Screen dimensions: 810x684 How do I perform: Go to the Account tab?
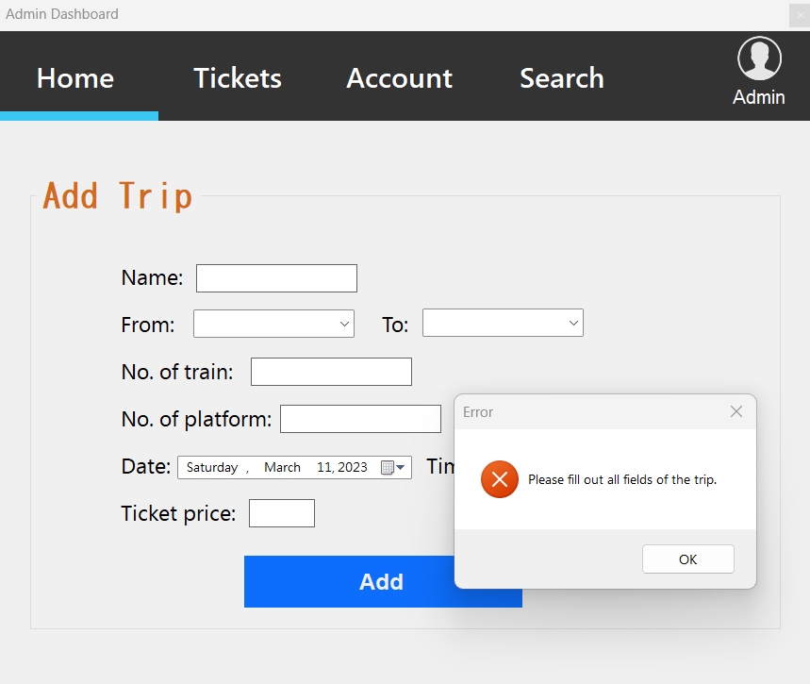(x=400, y=78)
